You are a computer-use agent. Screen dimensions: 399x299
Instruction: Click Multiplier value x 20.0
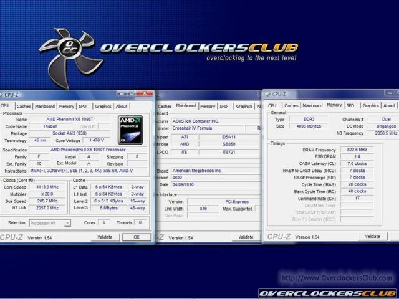47,194
